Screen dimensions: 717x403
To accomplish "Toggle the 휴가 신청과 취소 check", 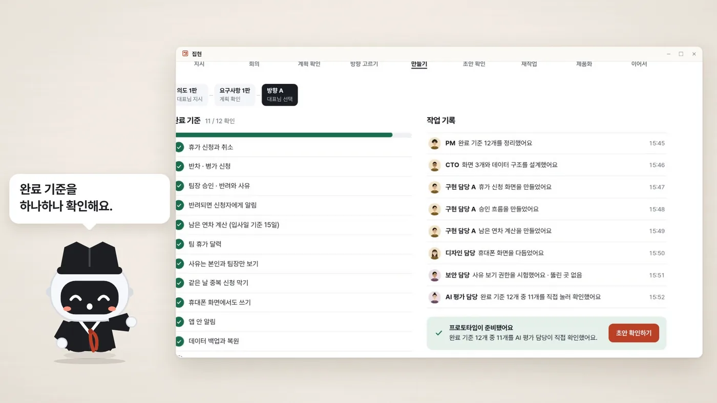I will tap(179, 147).
